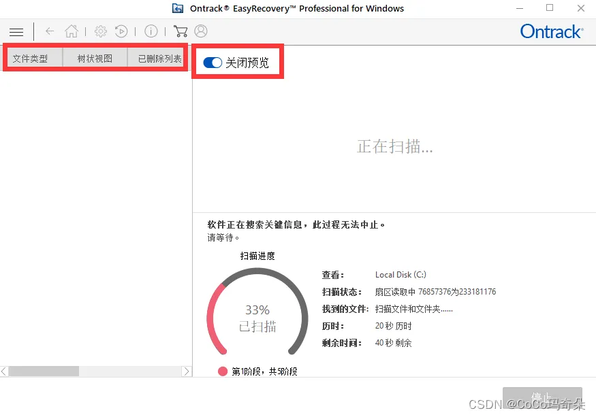Click the '扇区读取中 76857376为233181176' status
Screen dimensions: 596x417
pos(436,292)
